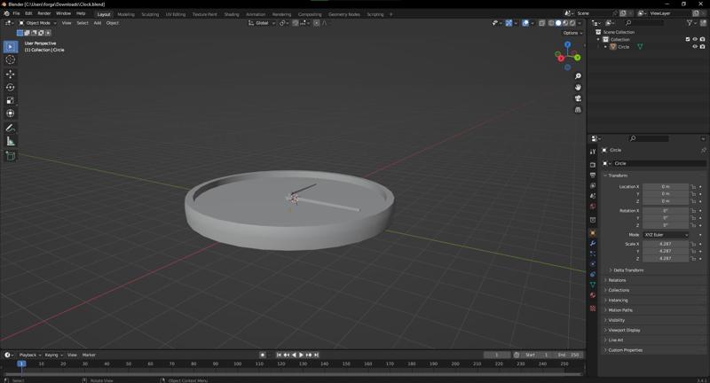The height and width of the screenshot is (383, 710).
Task: Hide the Circle object in viewport
Action: point(695,47)
